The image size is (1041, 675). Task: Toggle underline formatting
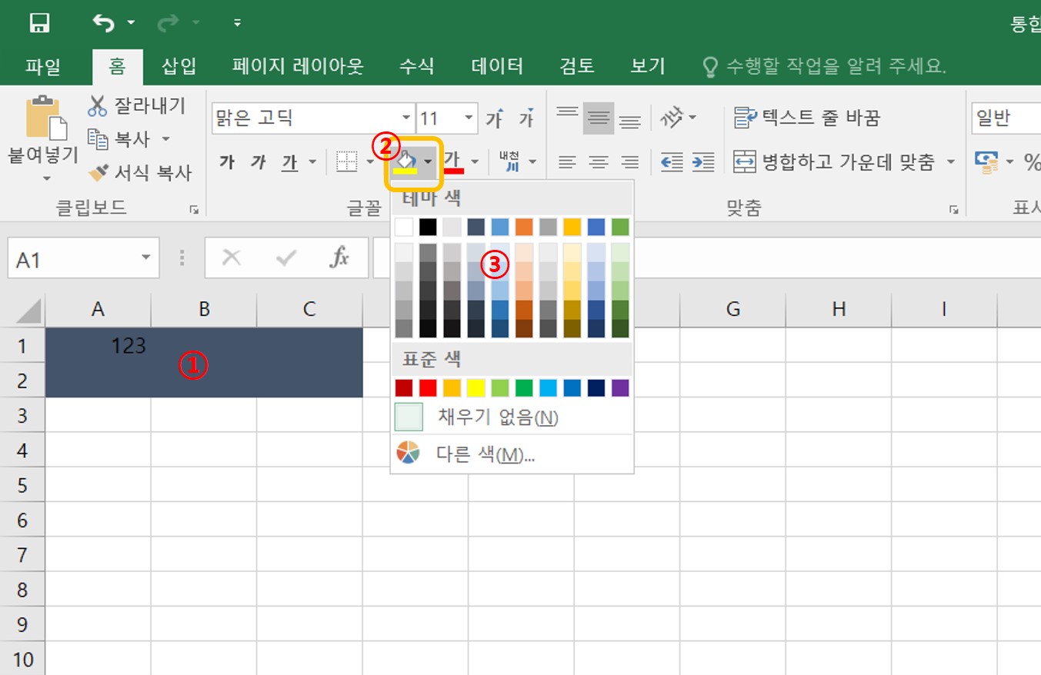(x=289, y=161)
